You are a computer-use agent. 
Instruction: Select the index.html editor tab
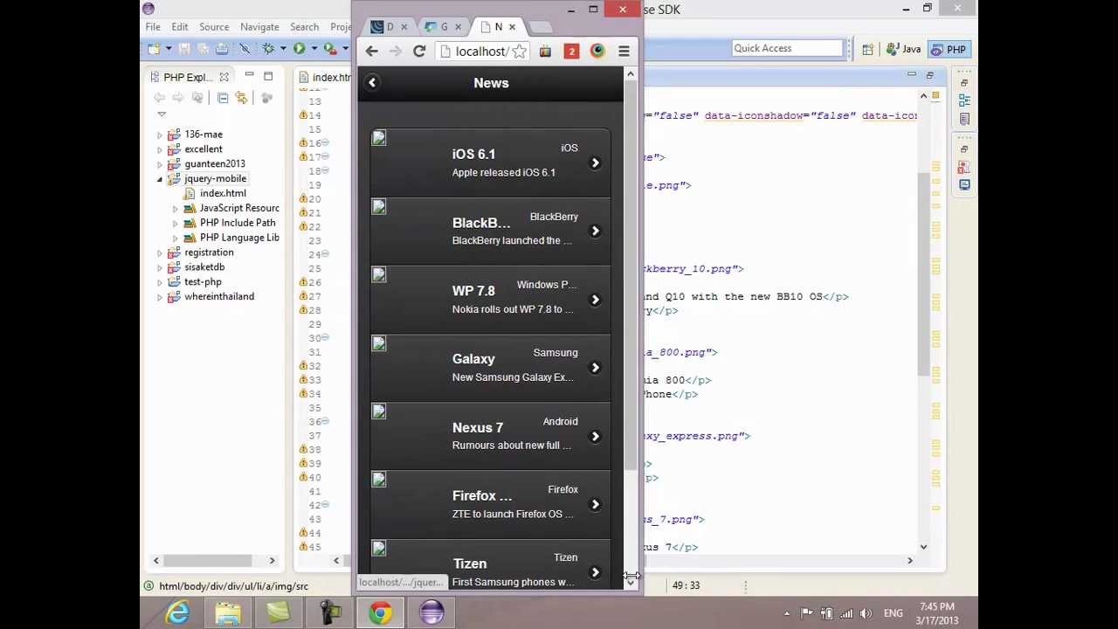pos(326,77)
